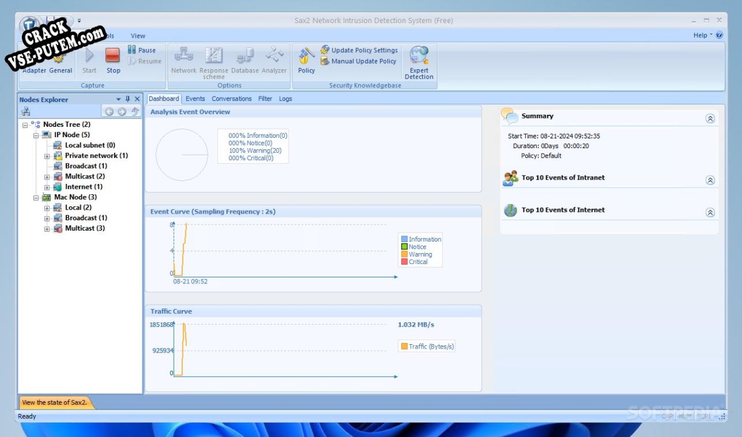
Task: Click the Help question mark icon
Action: [720, 35]
